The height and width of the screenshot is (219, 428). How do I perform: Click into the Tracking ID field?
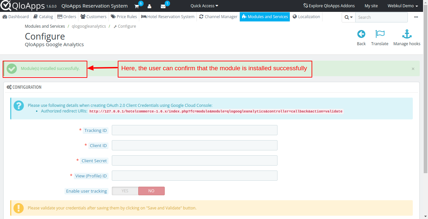[x=194, y=130]
